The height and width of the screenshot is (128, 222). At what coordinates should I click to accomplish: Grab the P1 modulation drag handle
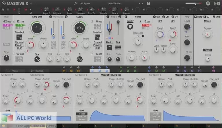(x=64, y=67)
